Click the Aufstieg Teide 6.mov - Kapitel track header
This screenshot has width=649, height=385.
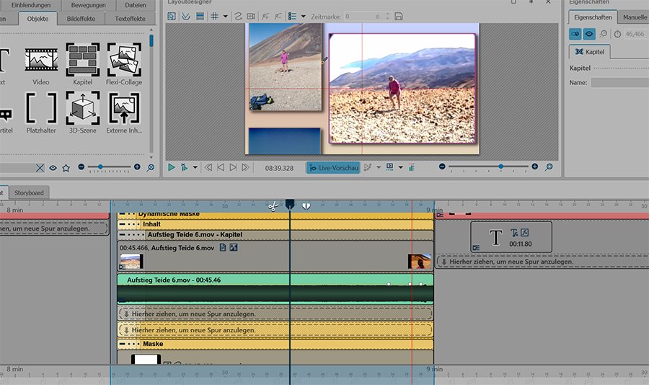[195, 235]
